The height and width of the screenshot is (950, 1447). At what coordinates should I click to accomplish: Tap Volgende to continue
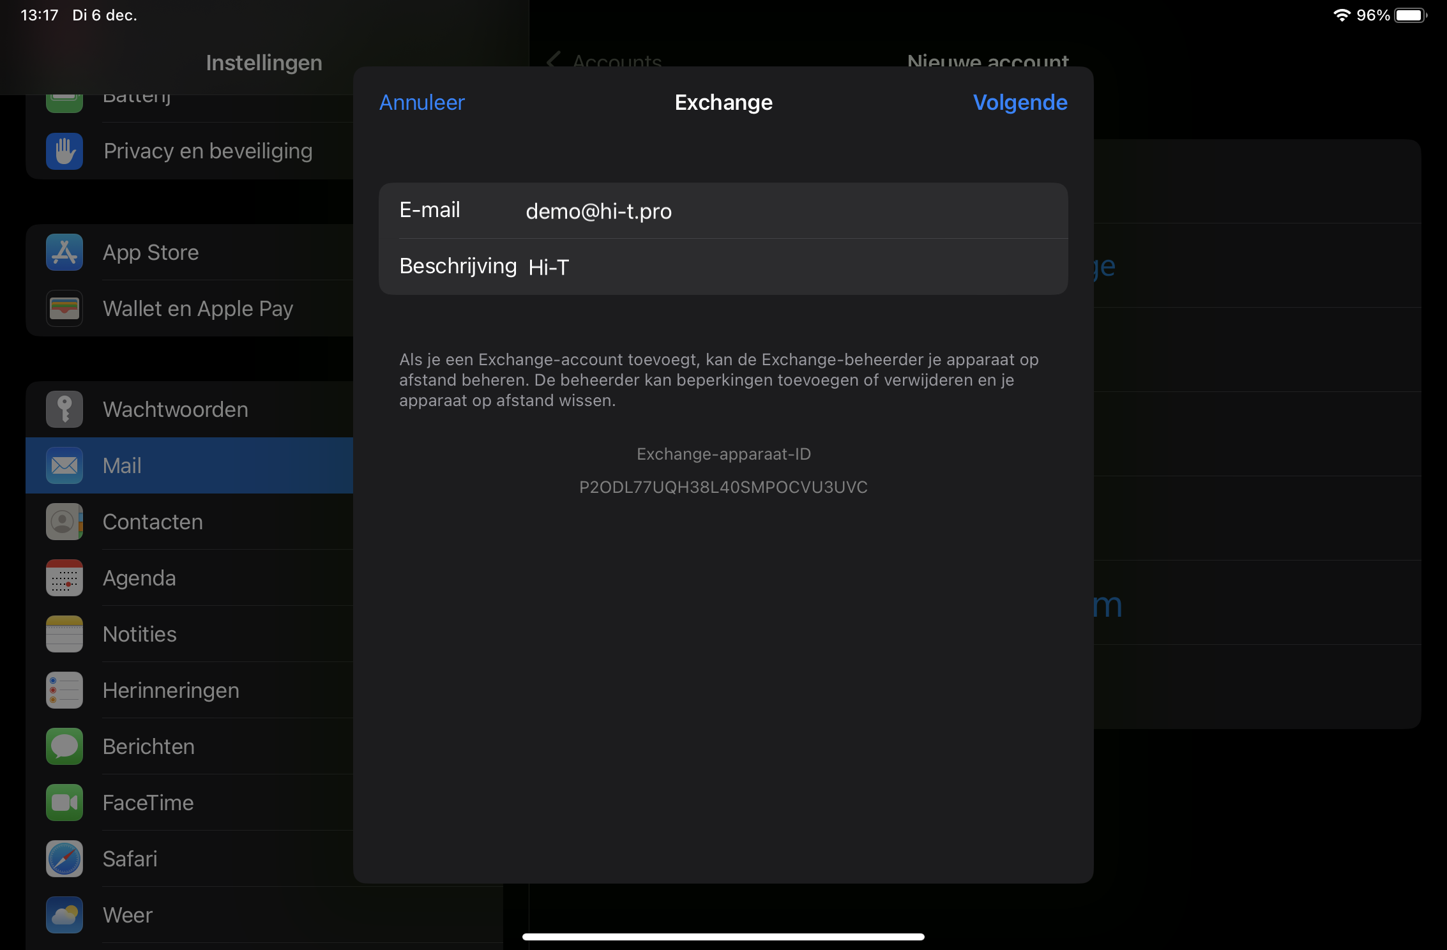tap(1020, 102)
